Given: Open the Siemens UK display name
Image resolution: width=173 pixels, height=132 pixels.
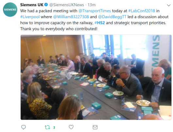Looking at the screenshot, I should click(32, 5).
